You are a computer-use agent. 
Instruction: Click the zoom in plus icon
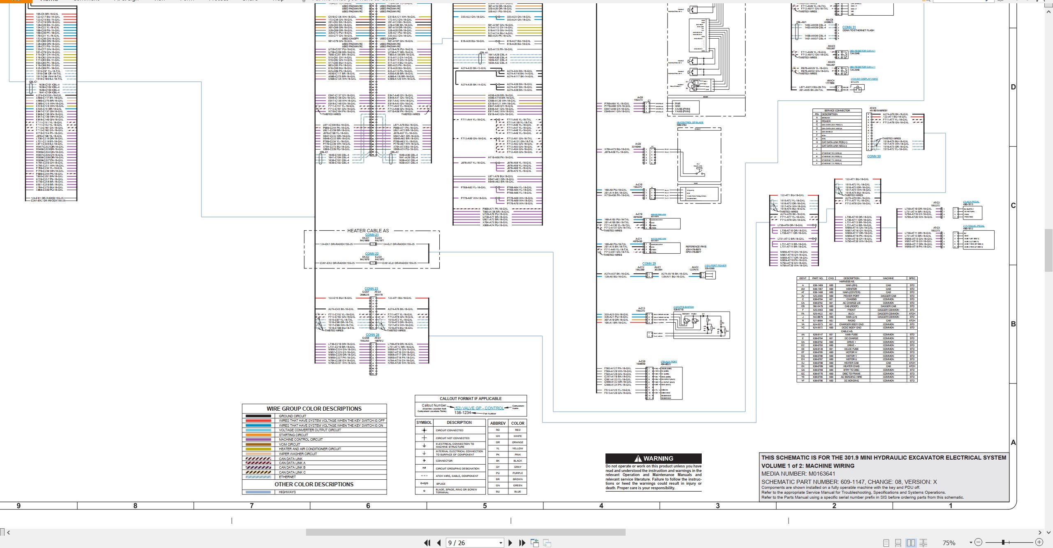(1039, 543)
